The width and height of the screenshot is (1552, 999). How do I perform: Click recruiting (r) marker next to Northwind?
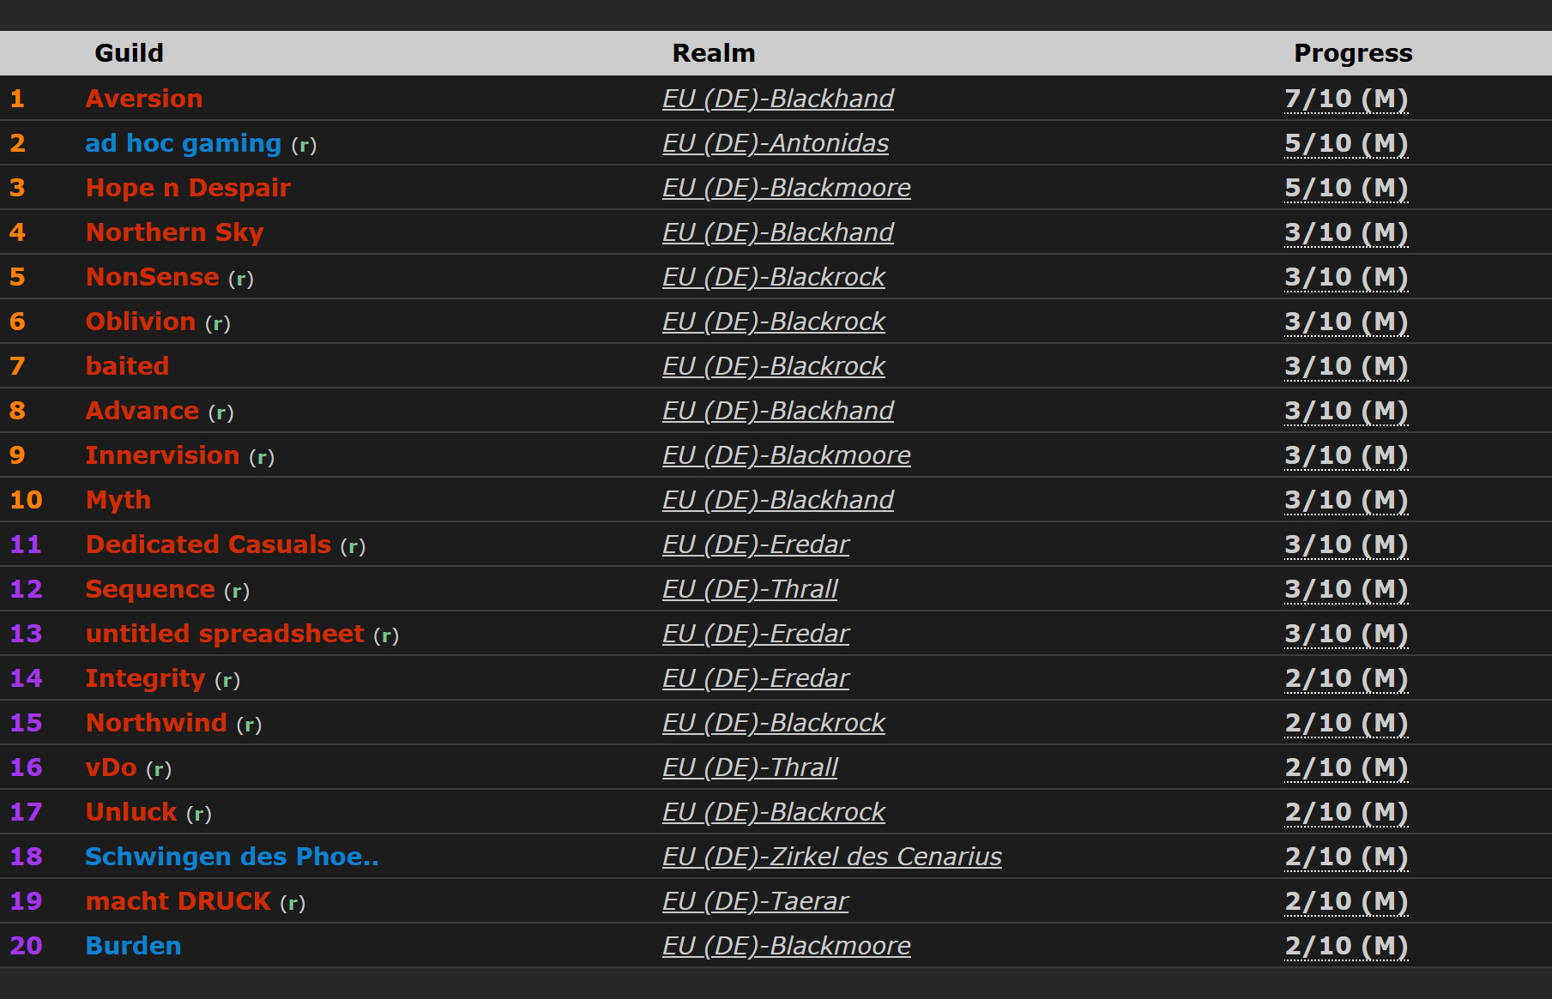[x=250, y=725]
